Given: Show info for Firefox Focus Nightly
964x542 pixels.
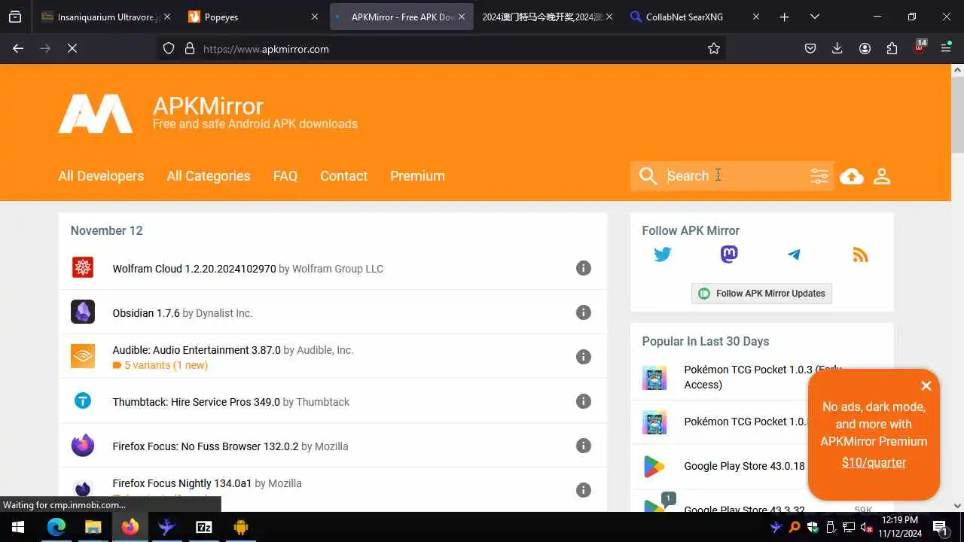Looking at the screenshot, I should [584, 490].
